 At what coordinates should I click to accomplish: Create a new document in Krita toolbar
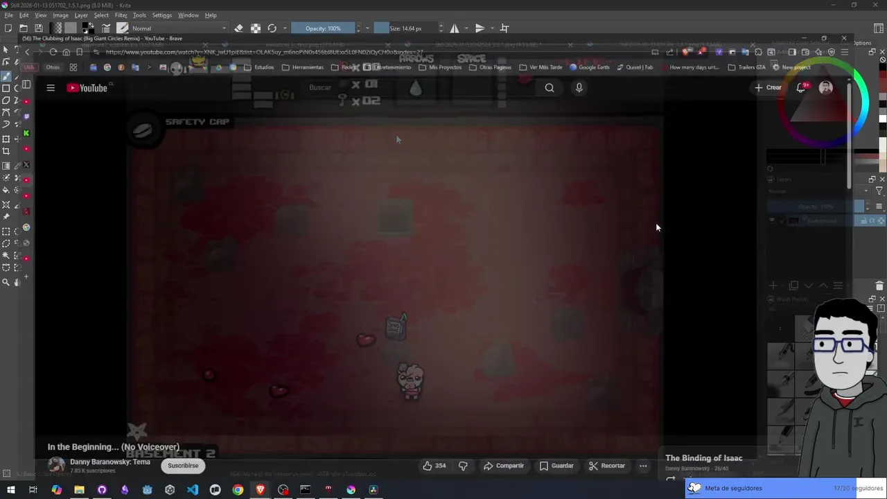(x=8, y=28)
